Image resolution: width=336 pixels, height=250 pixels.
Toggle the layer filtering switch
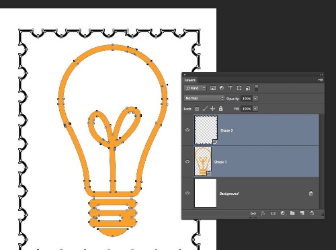coord(257,88)
